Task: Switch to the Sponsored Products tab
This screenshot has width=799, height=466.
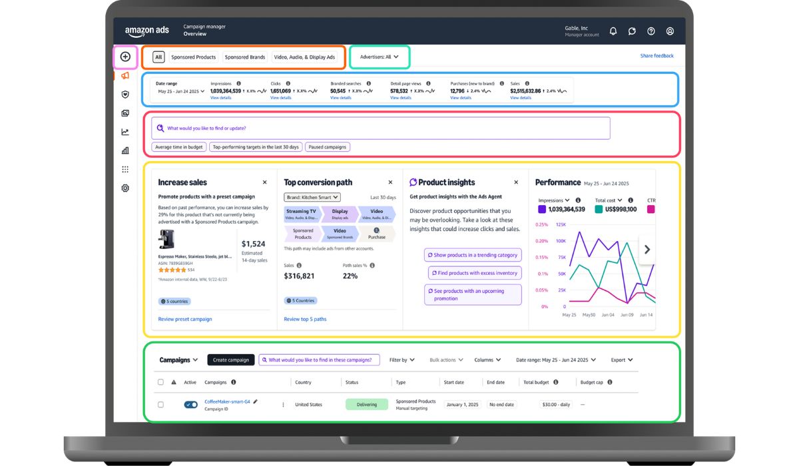Action: point(193,57)
